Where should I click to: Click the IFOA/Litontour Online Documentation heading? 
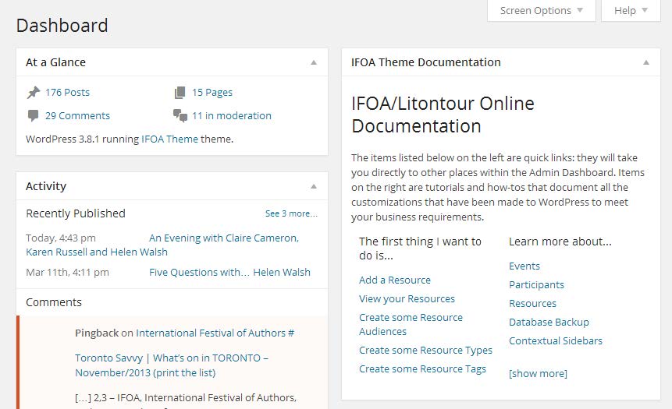pos(443,115)
